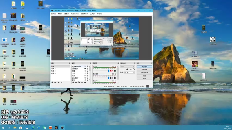Open the panda face desktop icon
Screen dimensions: 232x130
[213, 40]
